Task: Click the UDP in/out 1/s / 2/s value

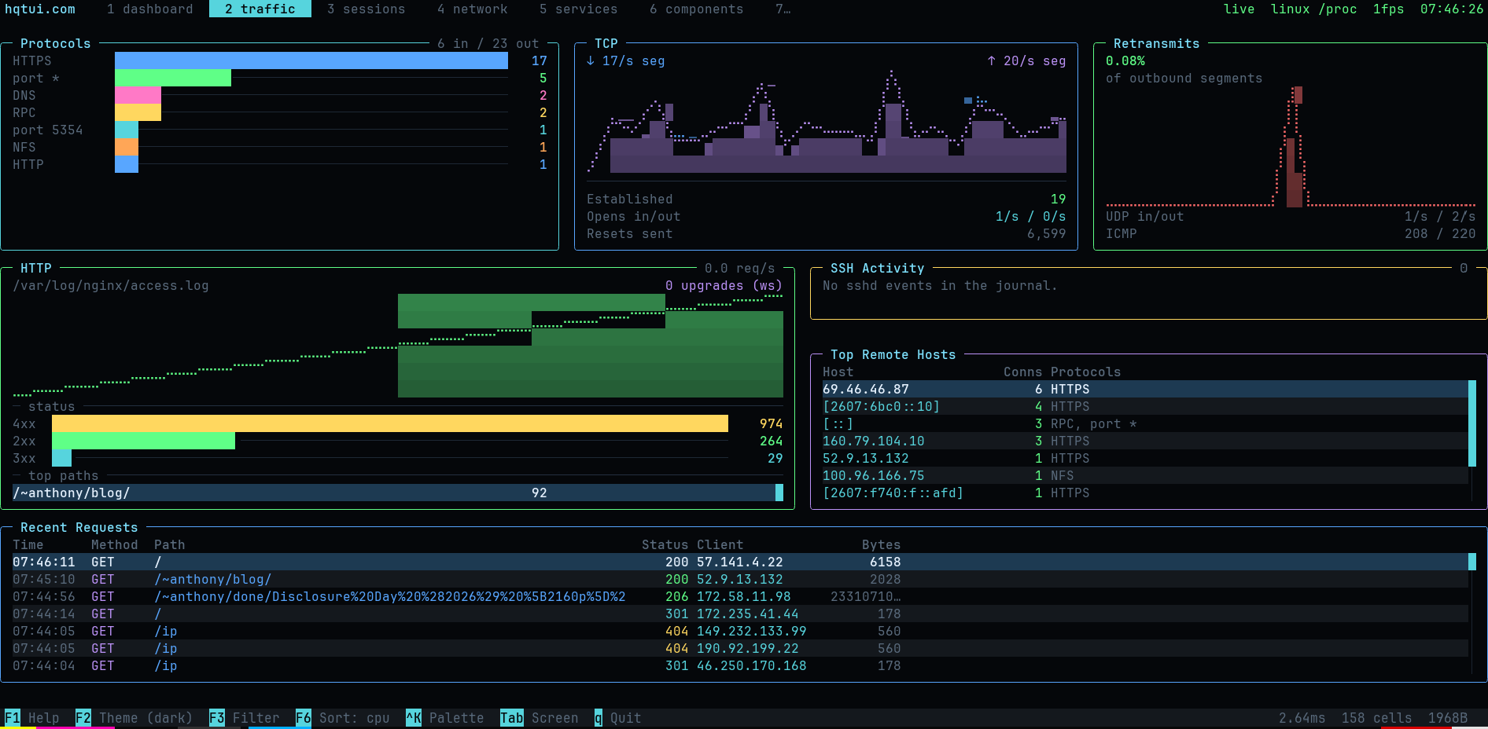Action: click(1440, 216)
